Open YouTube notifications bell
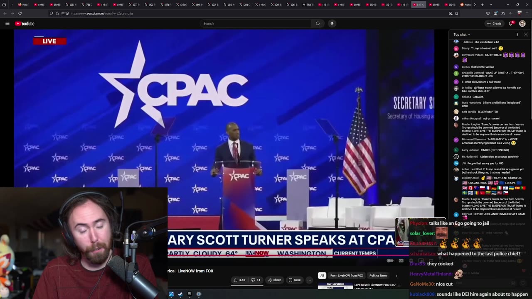532x299 pixels. click(511, 23)
